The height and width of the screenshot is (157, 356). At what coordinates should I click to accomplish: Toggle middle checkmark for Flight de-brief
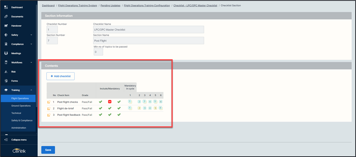[110, 108]
